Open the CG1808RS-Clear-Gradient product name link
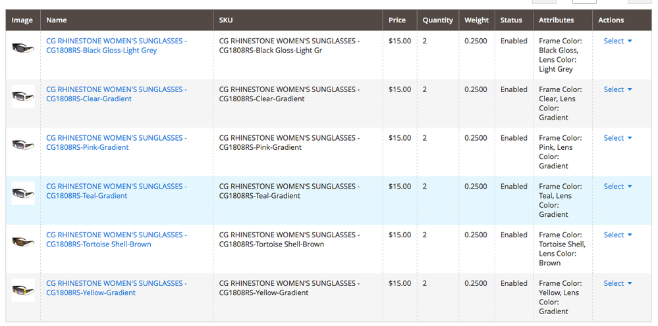This screenshot has width=658, height=326. (x=116, y=94)
